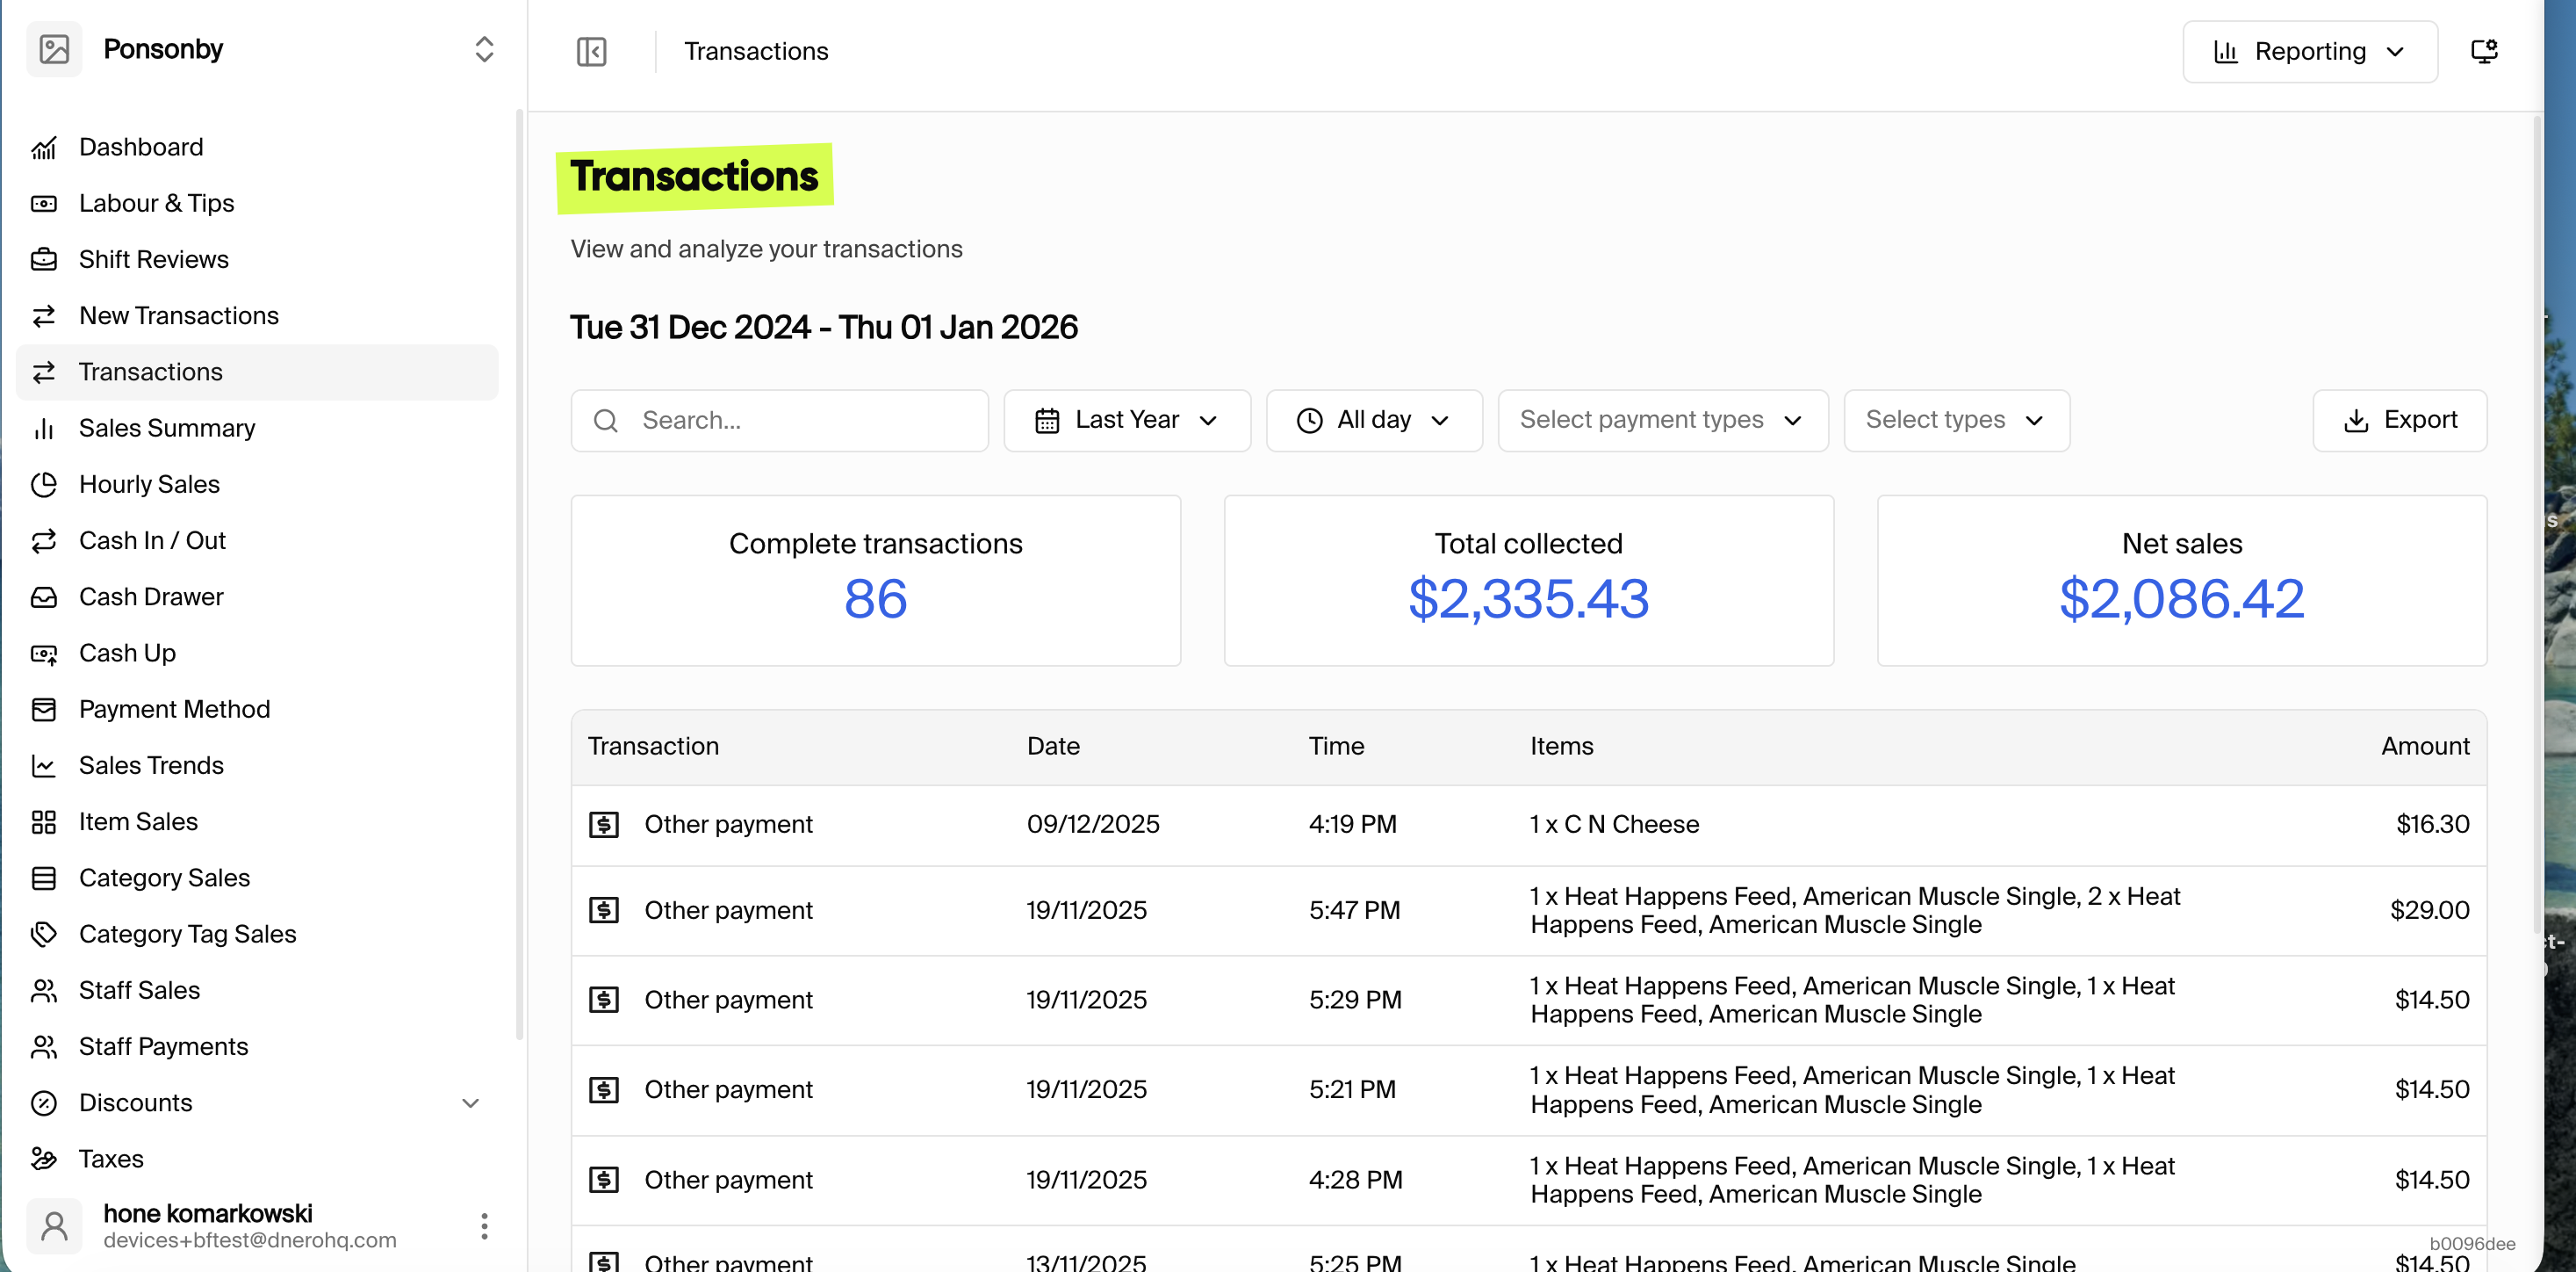Open the Last Year date range dropdown
This screenshot has width=2576, height=1272.
(x=1127, y=420)
